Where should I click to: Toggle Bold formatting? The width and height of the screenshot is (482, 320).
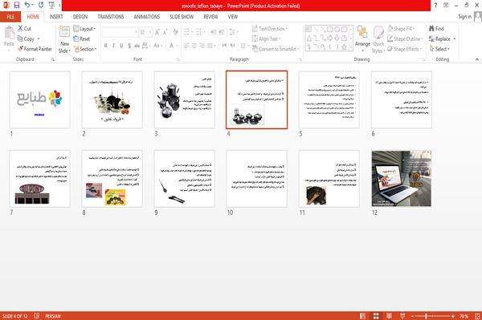(106, 46)
